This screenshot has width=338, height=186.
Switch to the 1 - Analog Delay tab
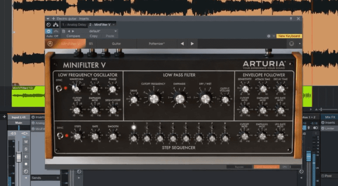(x=74, y=25)
